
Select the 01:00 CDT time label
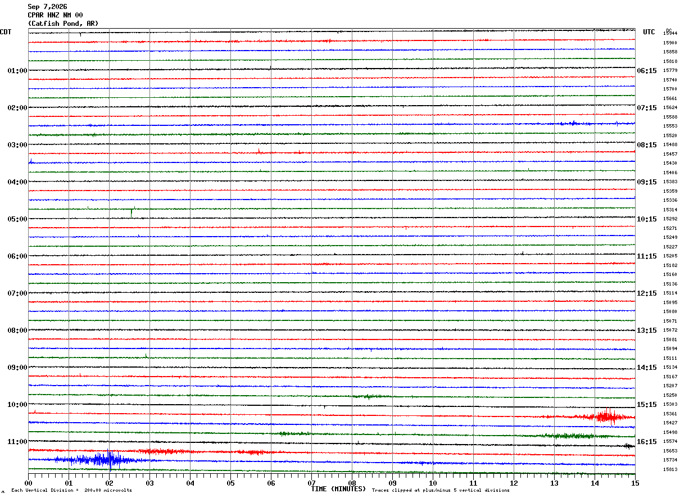click(17, 71)
